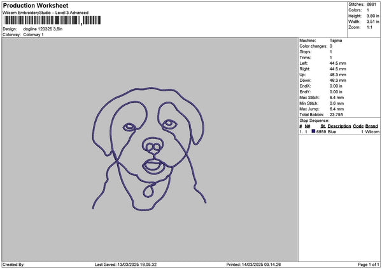Click the dog's right eye in the design
Screen dimensions: 382x269
point(169,124)
